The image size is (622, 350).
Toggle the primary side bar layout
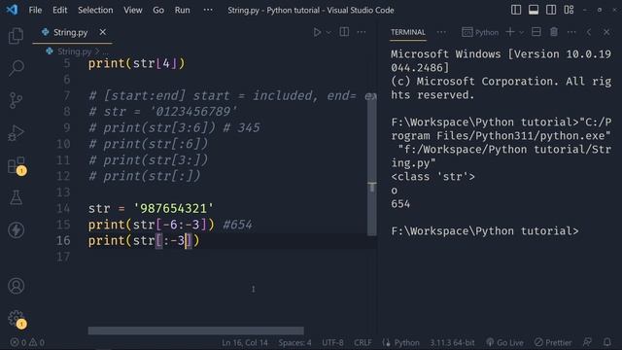[x=516, y=10]
